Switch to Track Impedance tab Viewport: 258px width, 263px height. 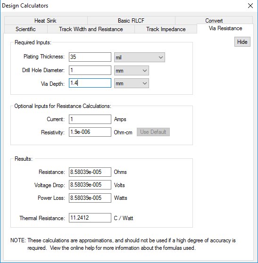[166, 29]
